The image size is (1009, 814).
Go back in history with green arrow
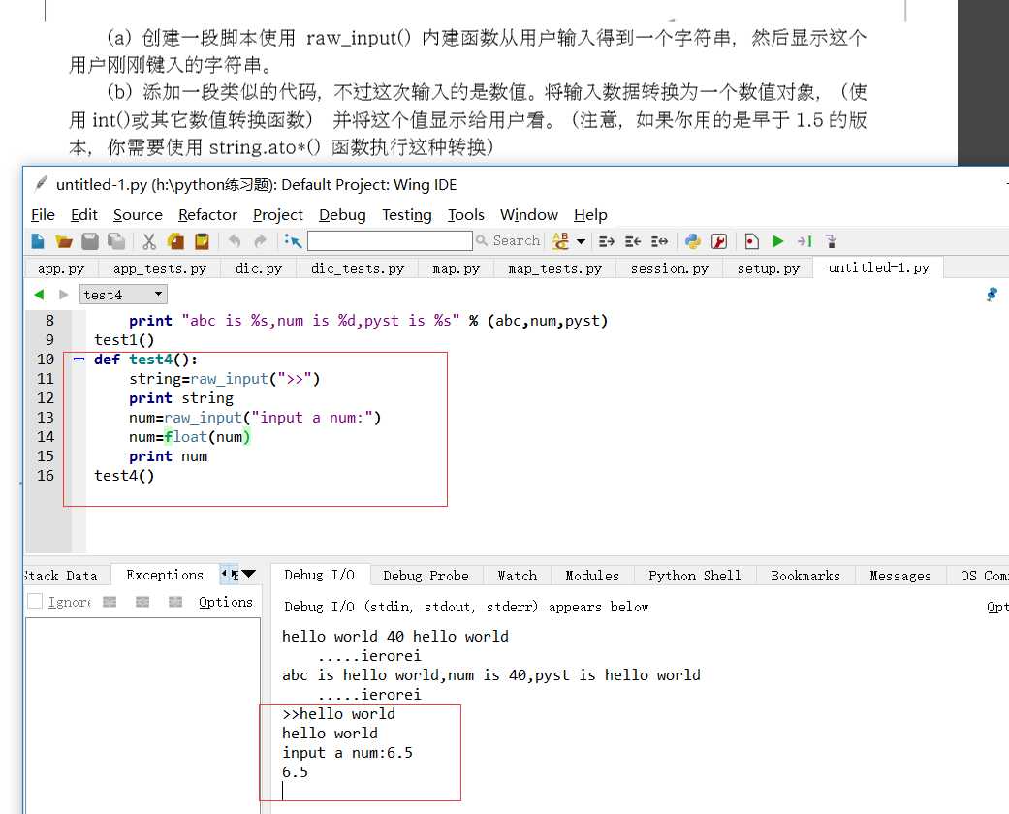coord(39,295)
